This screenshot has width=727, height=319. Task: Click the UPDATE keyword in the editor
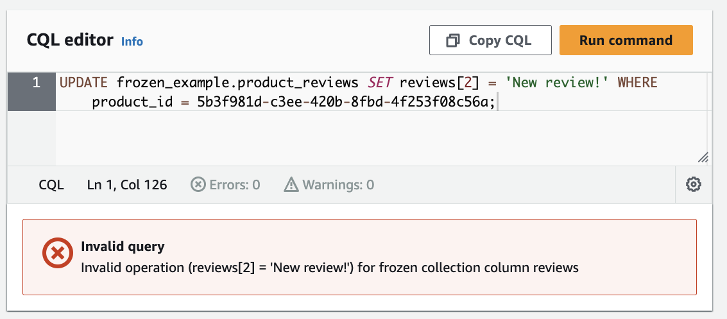(84, 83)
